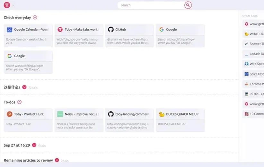This screenshot has height=167, width=264.
Task: Collapse the Check everyday collection
Action: pyautogui.click(x=35, y=18)
